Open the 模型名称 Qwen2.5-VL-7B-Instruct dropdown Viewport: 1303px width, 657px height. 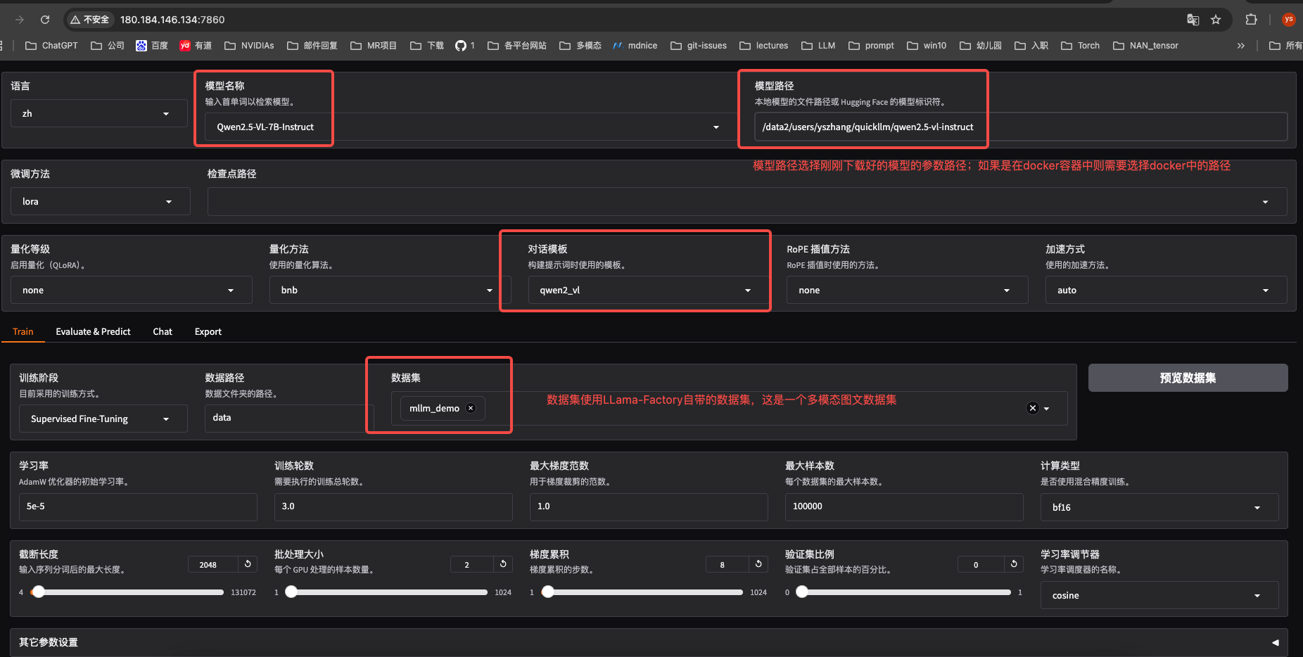(x=469, y=127)
